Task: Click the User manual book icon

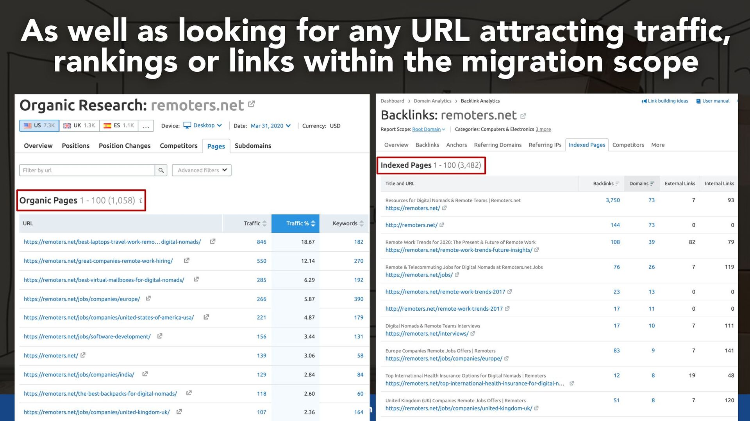Action: (x=698, y=101)
